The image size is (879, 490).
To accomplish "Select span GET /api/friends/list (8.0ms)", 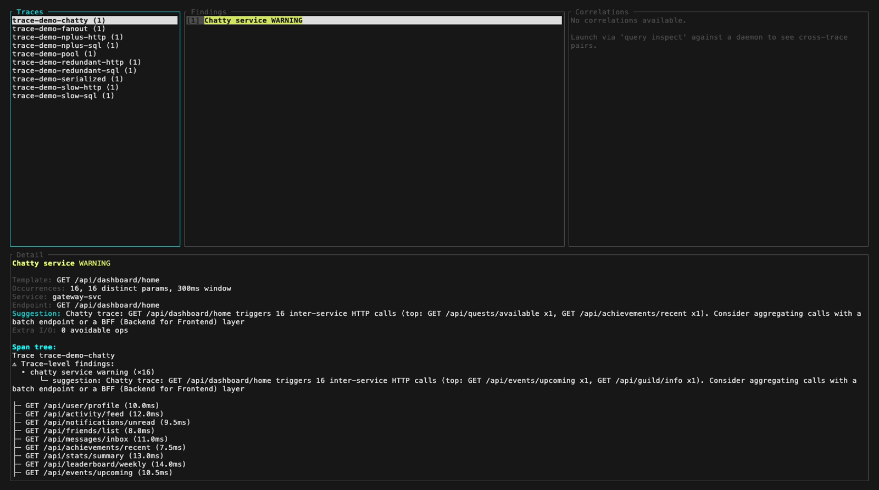I will pos(90,431).
